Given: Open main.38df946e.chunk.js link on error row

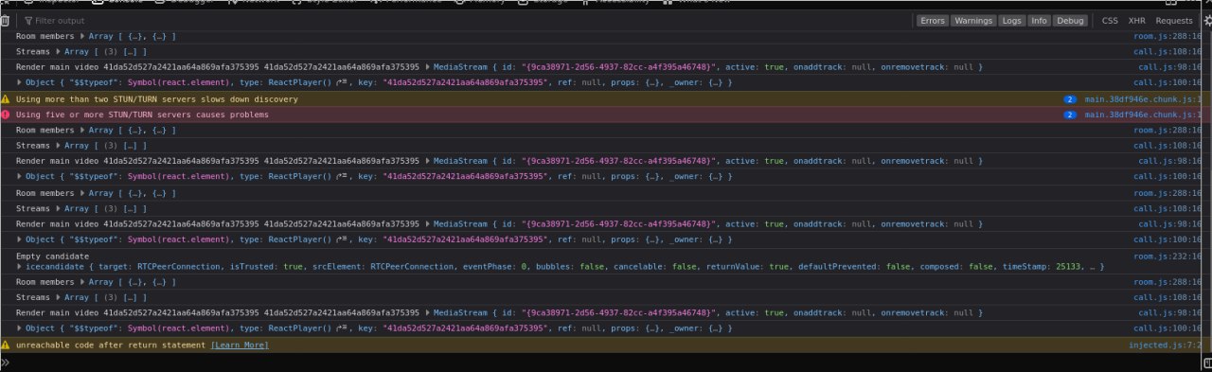Looking at the screenshot, I should pos(1144,115).
